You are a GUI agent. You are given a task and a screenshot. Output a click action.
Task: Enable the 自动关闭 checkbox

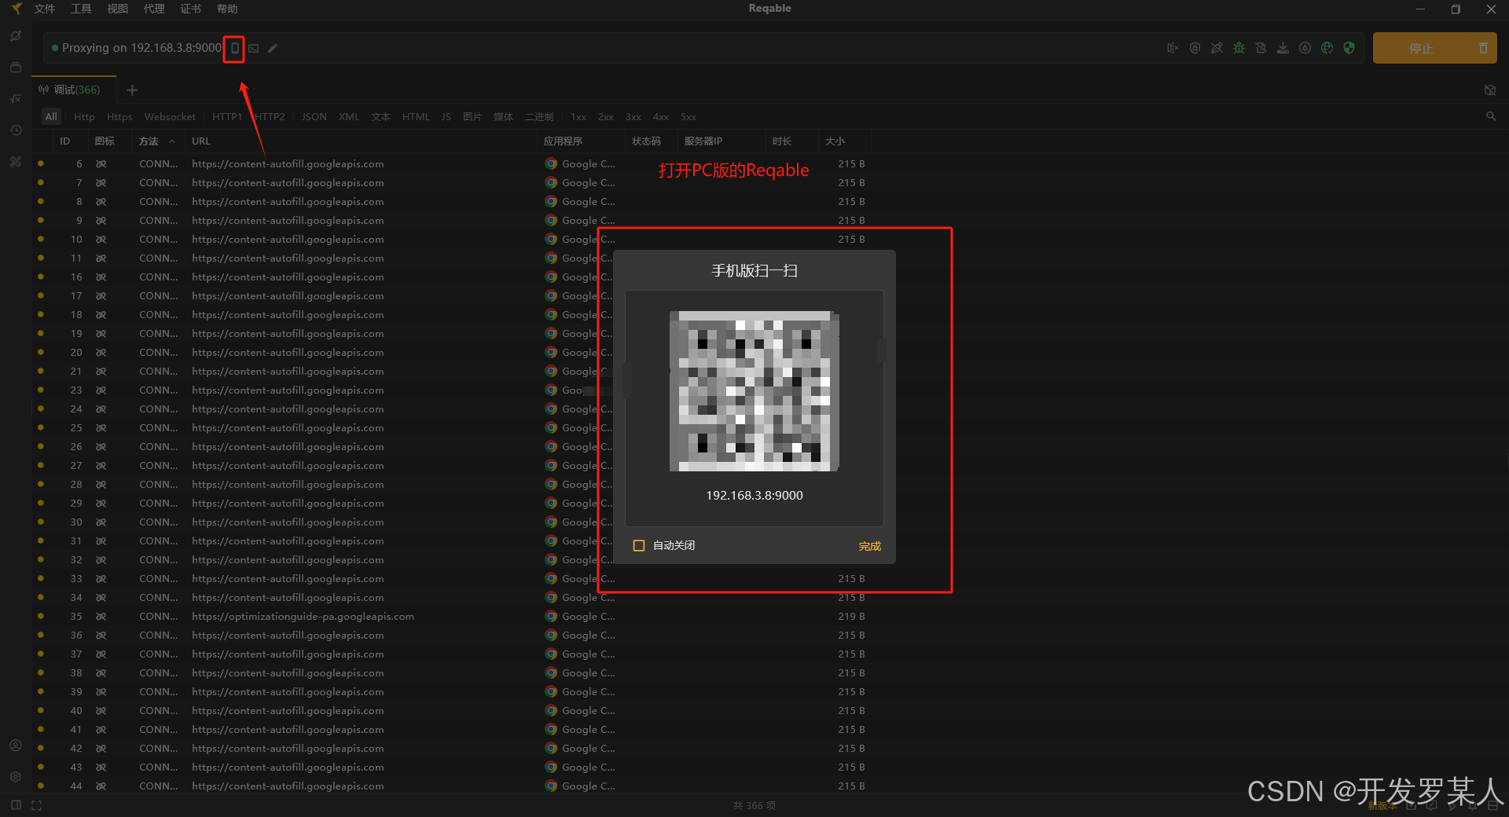pos(639,545)
